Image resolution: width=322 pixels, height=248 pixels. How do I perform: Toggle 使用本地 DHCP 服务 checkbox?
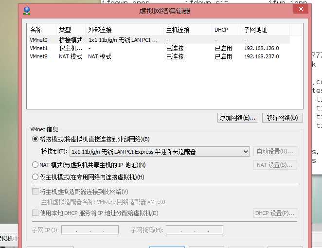[35, 213]
